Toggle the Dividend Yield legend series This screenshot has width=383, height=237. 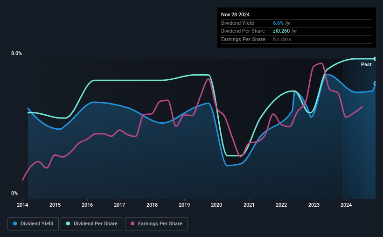click(33, 224)
